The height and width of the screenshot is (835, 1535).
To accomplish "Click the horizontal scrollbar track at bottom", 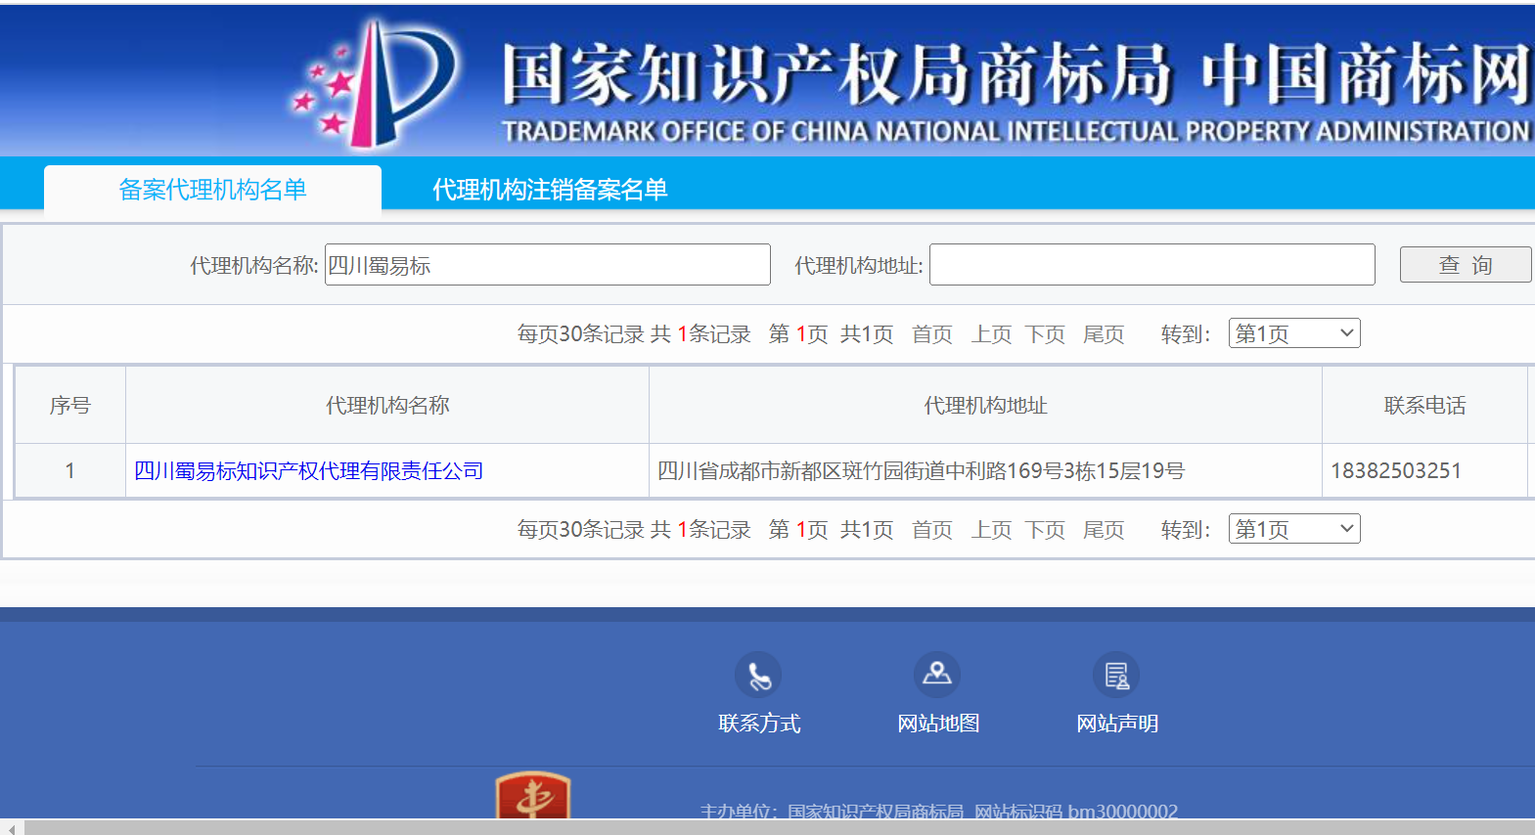I will pos(783,827).
